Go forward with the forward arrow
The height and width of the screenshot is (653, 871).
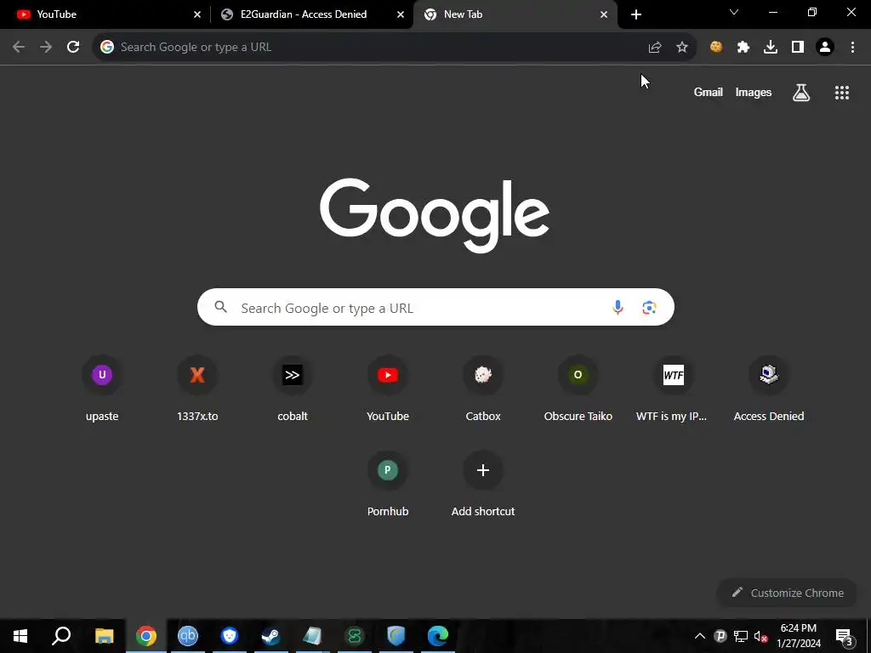click(46, 48)
